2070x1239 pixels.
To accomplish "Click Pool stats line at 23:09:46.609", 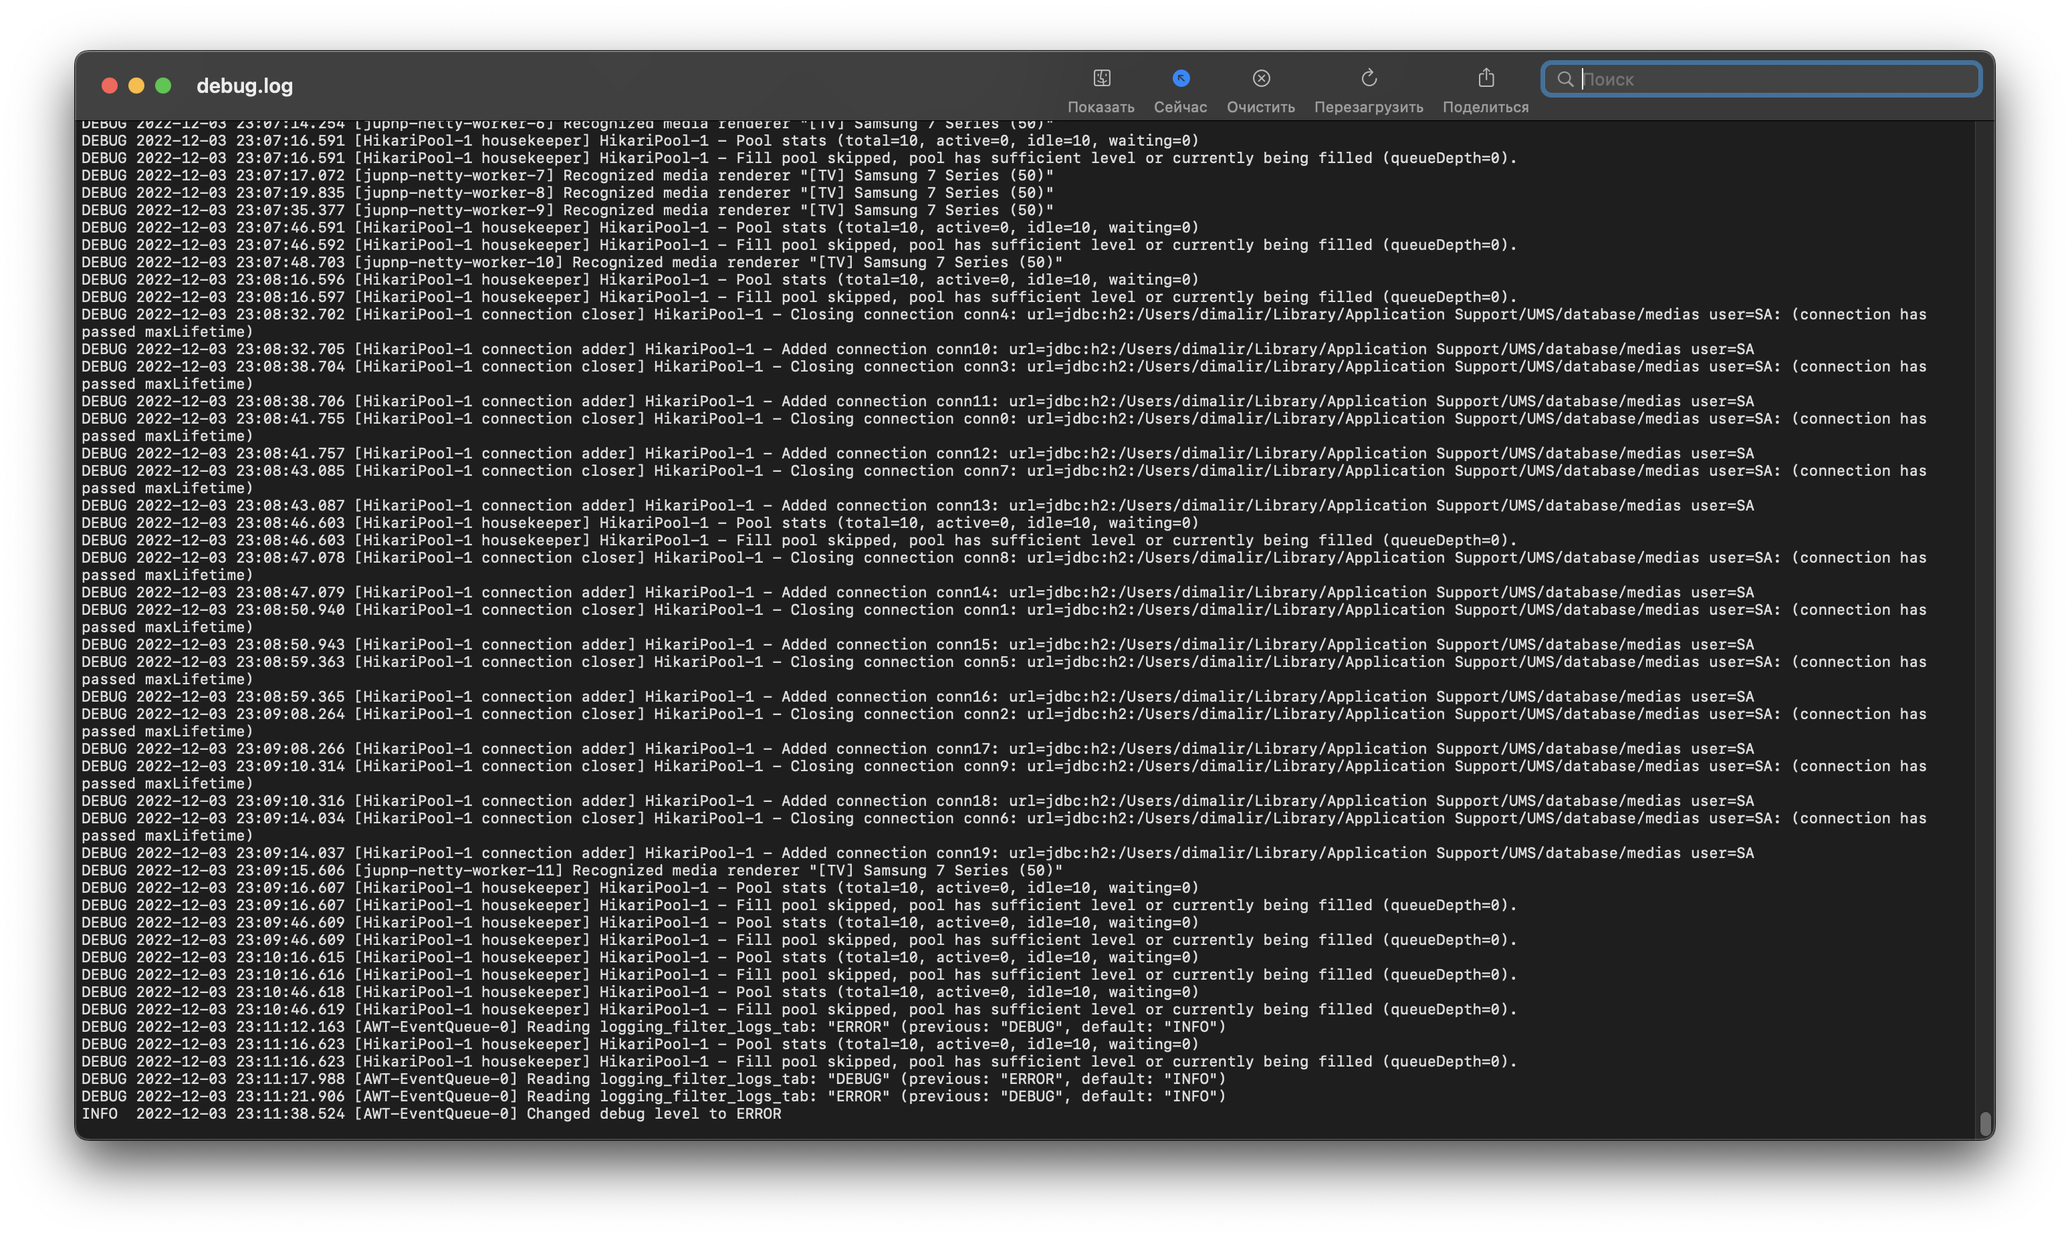I will pyautogui.click(x=640, y=923).
